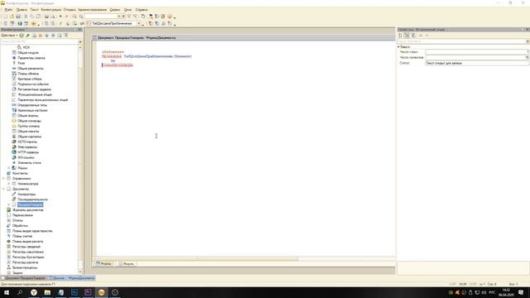Open Photoshop from the taskbar
530x298 pixels.
click(x=75, y=292)
